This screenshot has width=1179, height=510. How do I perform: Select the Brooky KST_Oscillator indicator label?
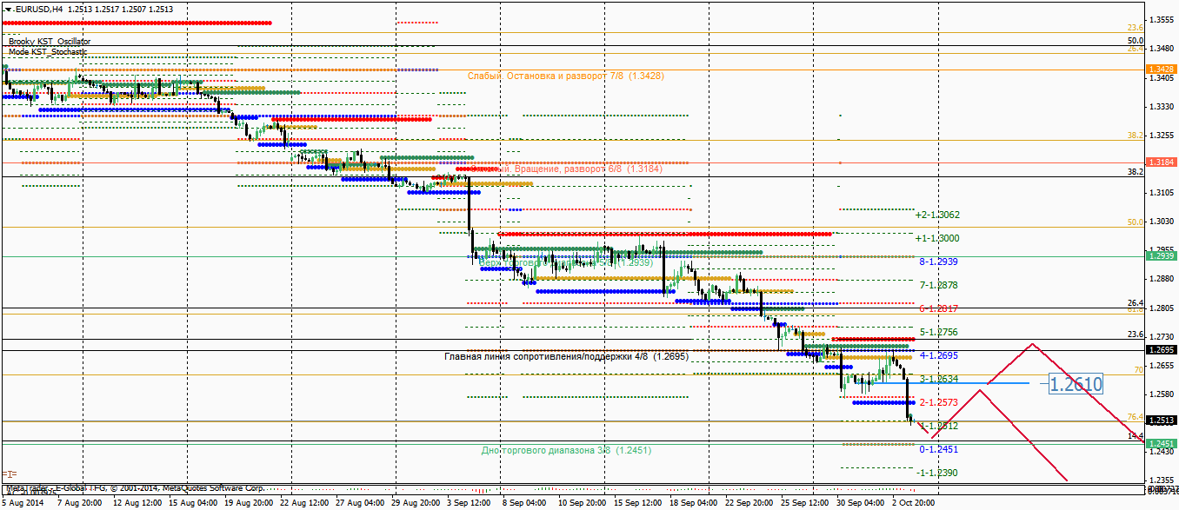pos(50,41)
